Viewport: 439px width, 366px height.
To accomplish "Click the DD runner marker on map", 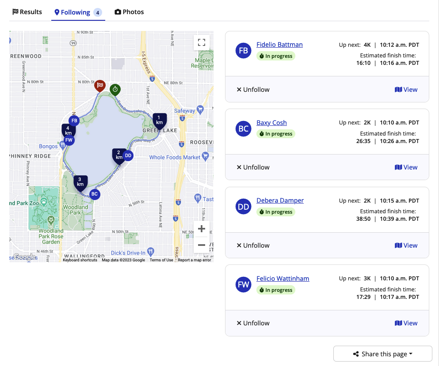I will [x=128, y=155].
